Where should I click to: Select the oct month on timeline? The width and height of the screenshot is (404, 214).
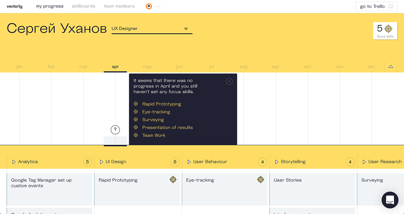click(307, 67)
